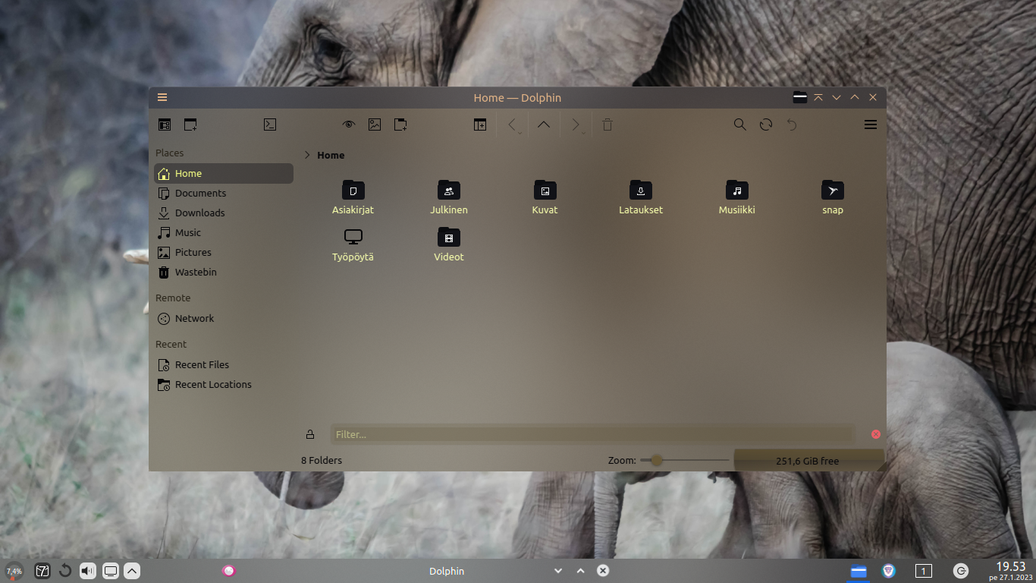Viewport: 1036px width, 583px height.
Task: Open Recent Locations entry
Action: point(224,384)
